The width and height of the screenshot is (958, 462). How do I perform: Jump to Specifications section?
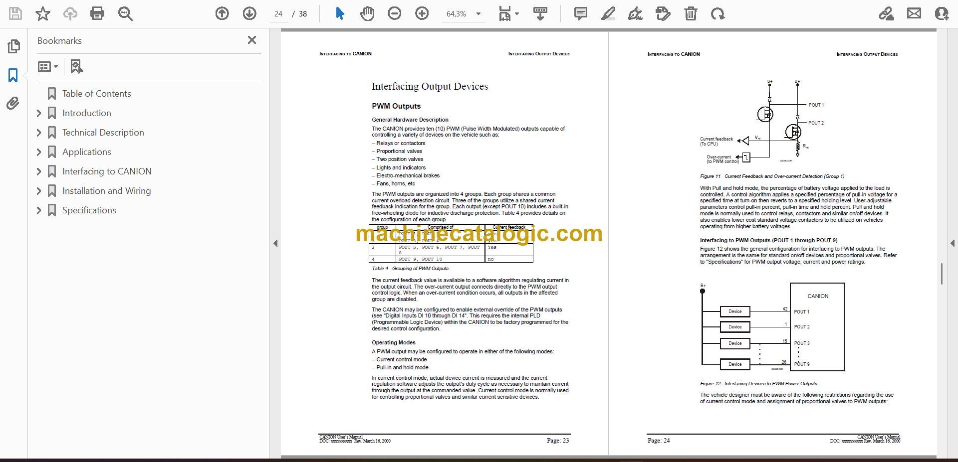point(89,210)
